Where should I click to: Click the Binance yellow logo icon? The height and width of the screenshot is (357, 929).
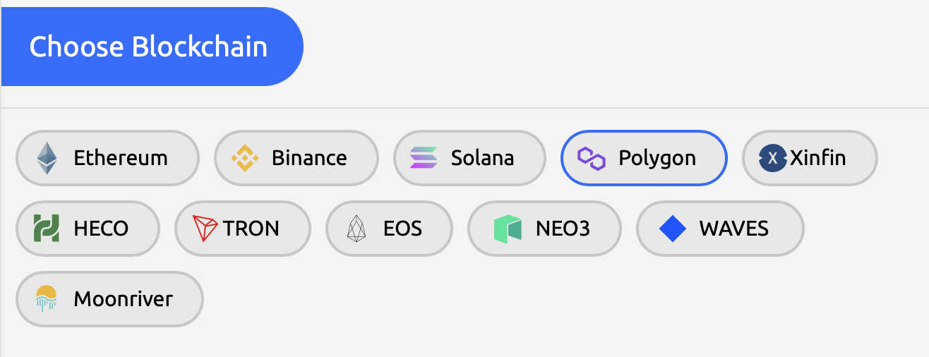(245, 158)
